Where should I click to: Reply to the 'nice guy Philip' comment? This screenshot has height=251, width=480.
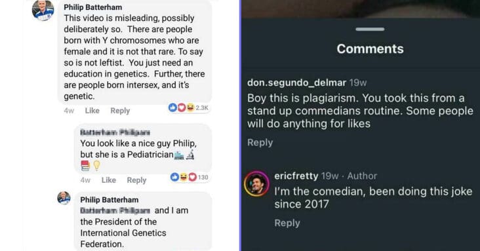pyautogui.click(x=136, y=180)
